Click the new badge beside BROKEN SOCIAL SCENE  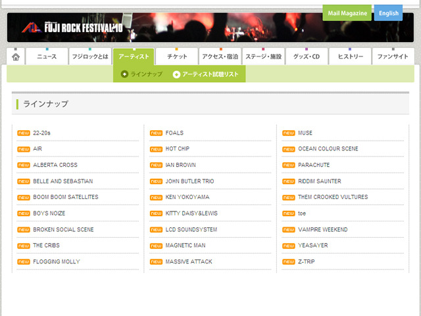[x=24, y=230]
